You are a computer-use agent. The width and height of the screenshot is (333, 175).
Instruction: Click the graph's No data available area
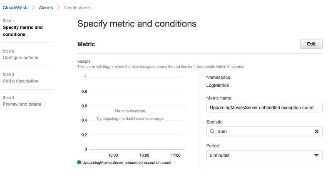[x=130, y=111]
